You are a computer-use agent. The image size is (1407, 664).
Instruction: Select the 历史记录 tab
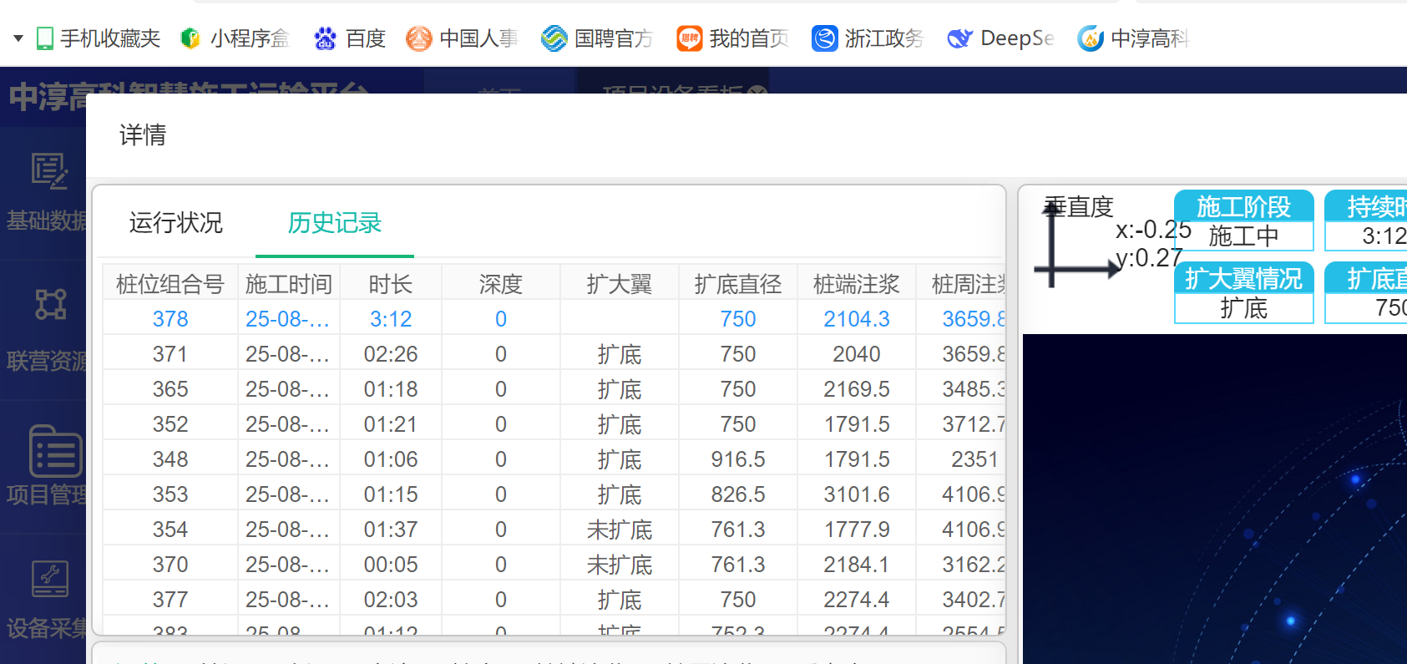point(334,223)
